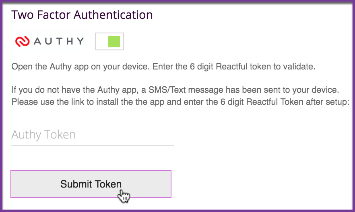Image resolution: width=355 pixels, height=212 pixels.
Task: Click the Two Factor Authentication heading
Action: point(82,15)
